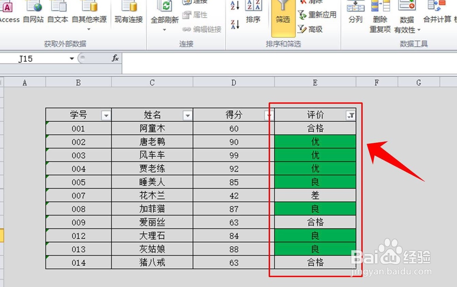Select column E header

315,83
